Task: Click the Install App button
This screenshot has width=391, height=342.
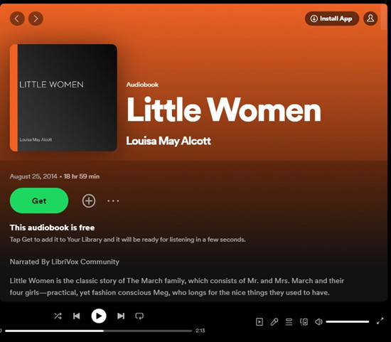Action: click(x=332, y=18)
